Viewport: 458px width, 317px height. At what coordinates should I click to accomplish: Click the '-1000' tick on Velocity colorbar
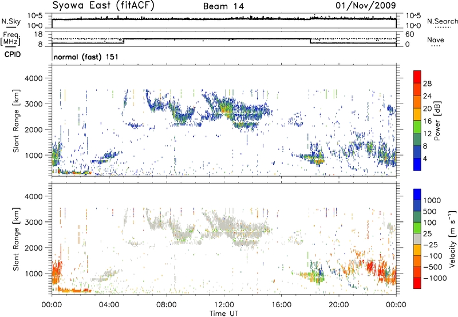coord(435,278)
